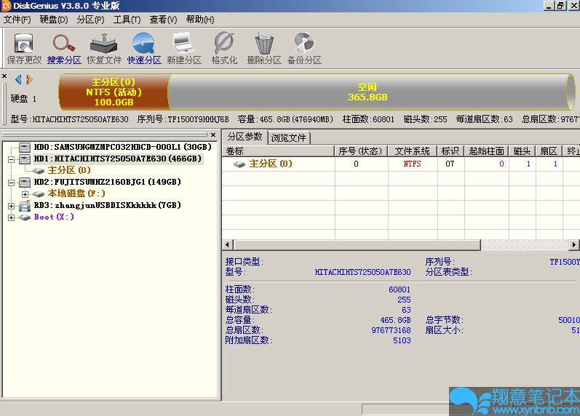Expand the Boot (X:) tree node
Viewport: 580px width, 416px height.
(x=11, y=217)
